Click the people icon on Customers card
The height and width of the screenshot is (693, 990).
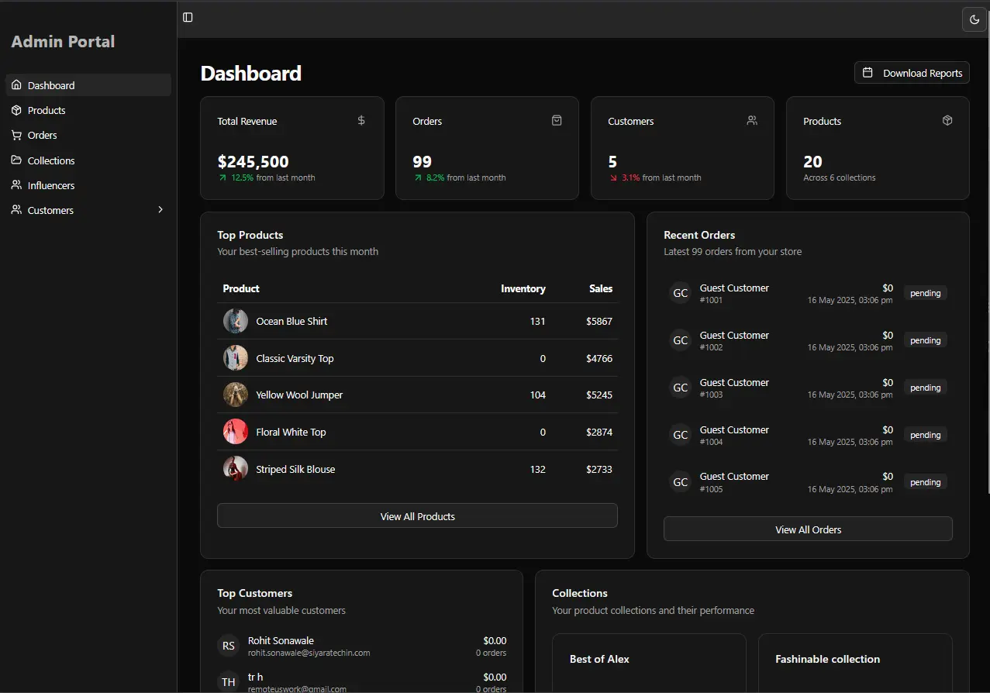pos(752,120)
